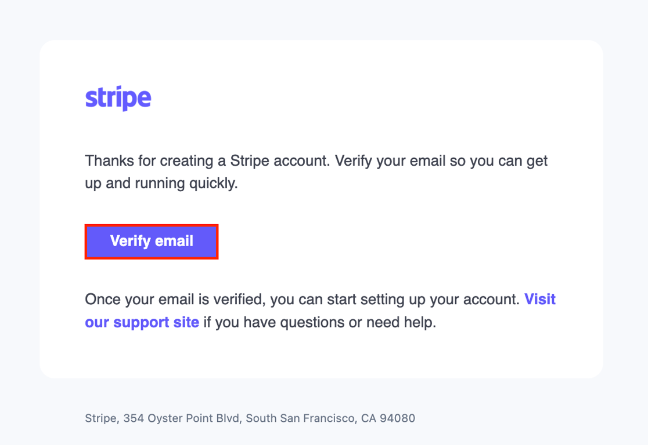
Task: Select the purple stripe wordmark icon
Action: pos(118,97)
